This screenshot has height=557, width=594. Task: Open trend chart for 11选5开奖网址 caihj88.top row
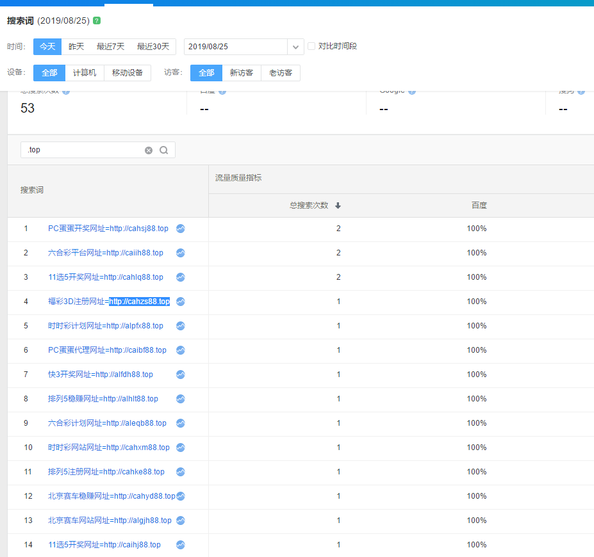pyautogui.click(x=181, y=545)
